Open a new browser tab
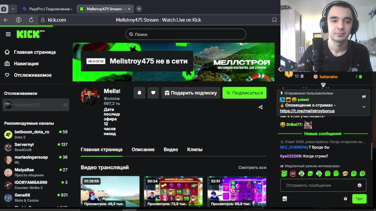 139,9
